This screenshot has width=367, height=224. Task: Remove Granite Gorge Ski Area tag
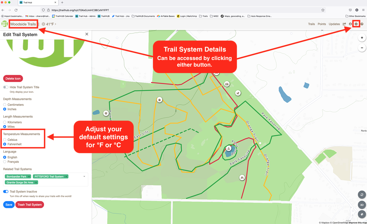click(36, 182)
